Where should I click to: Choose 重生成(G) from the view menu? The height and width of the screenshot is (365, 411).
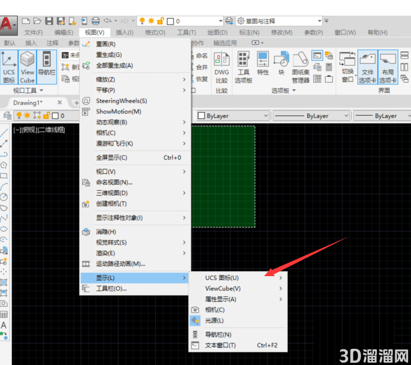pyautogui.click(x=135, y=55)
